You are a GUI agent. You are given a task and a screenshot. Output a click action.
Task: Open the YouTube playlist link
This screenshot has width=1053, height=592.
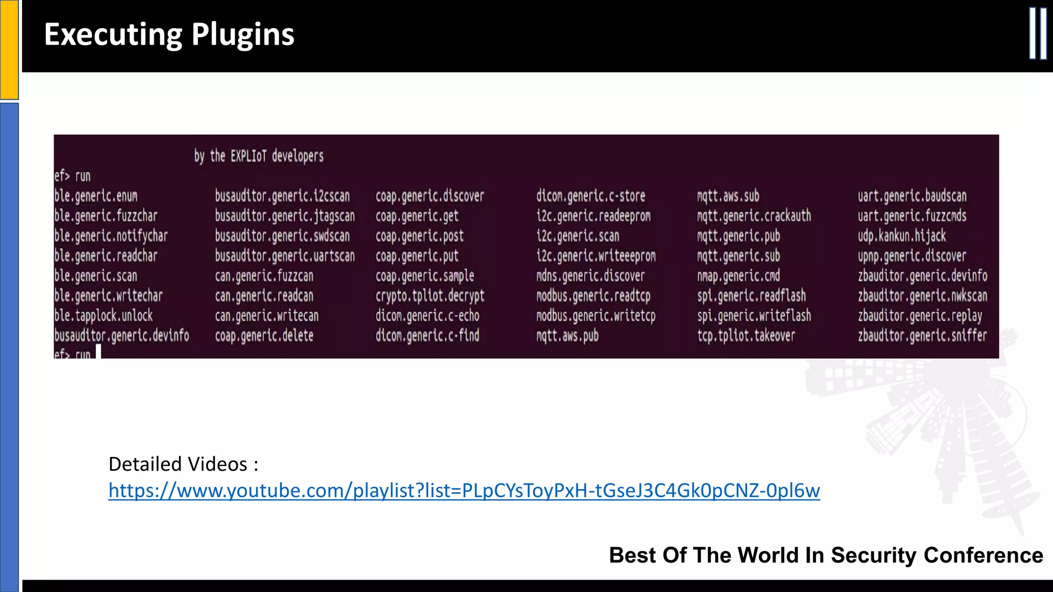click(464, 490)
